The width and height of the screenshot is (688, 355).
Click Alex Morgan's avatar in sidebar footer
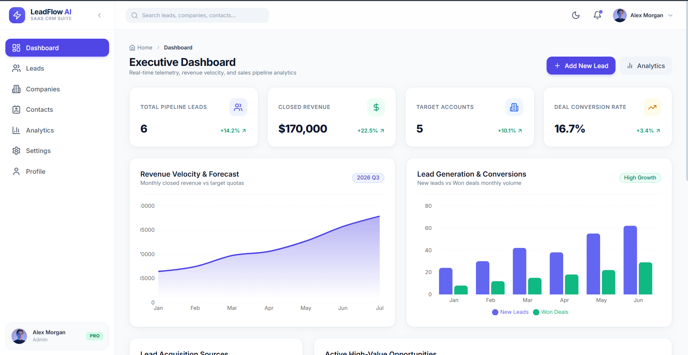pos(19,336)
